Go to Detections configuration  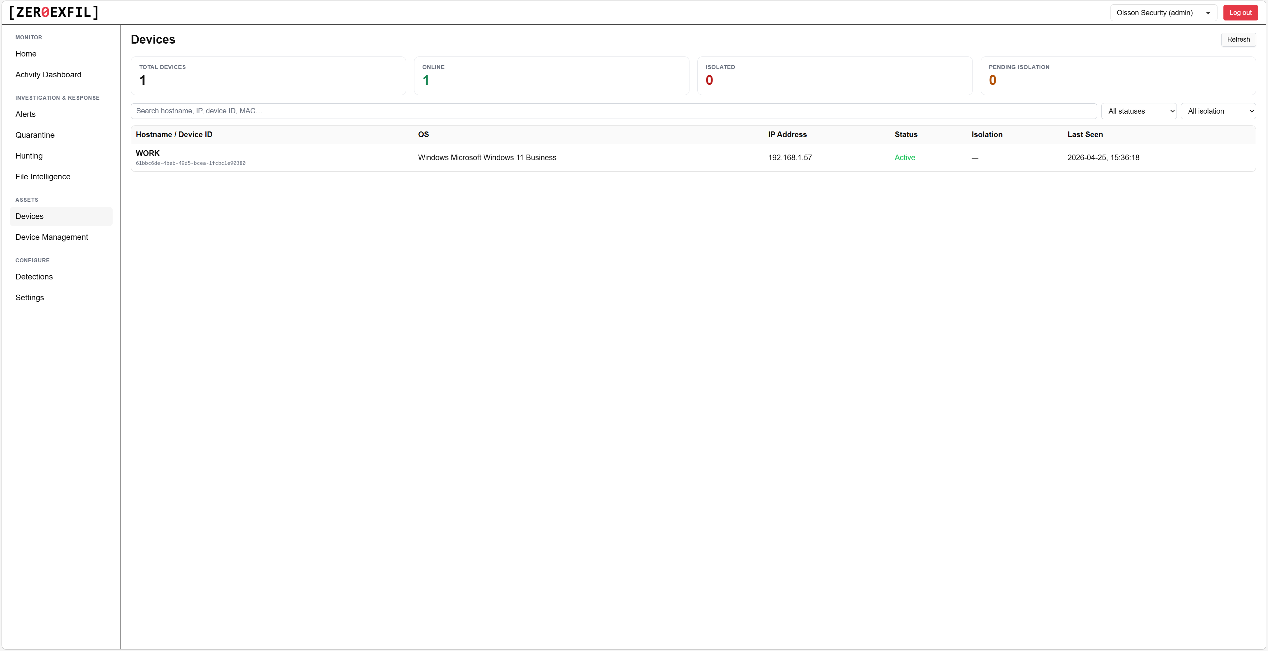tap(33, 277)
